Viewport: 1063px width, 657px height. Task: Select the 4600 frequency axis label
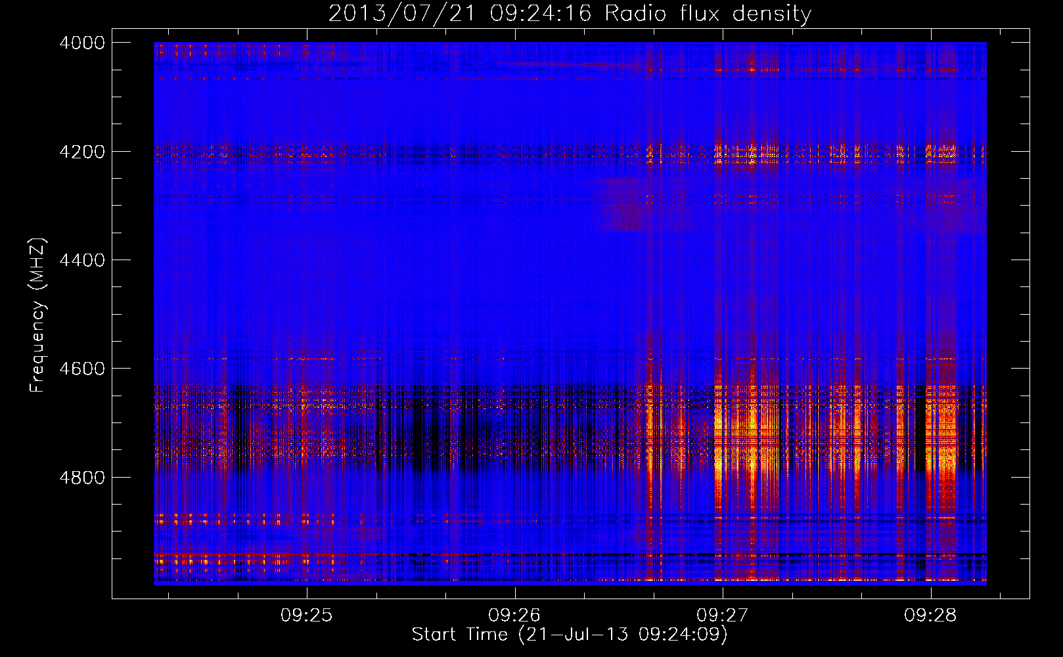pos(82,369)
